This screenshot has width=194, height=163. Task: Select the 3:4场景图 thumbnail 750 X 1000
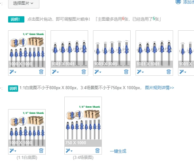tap(83, 122)
